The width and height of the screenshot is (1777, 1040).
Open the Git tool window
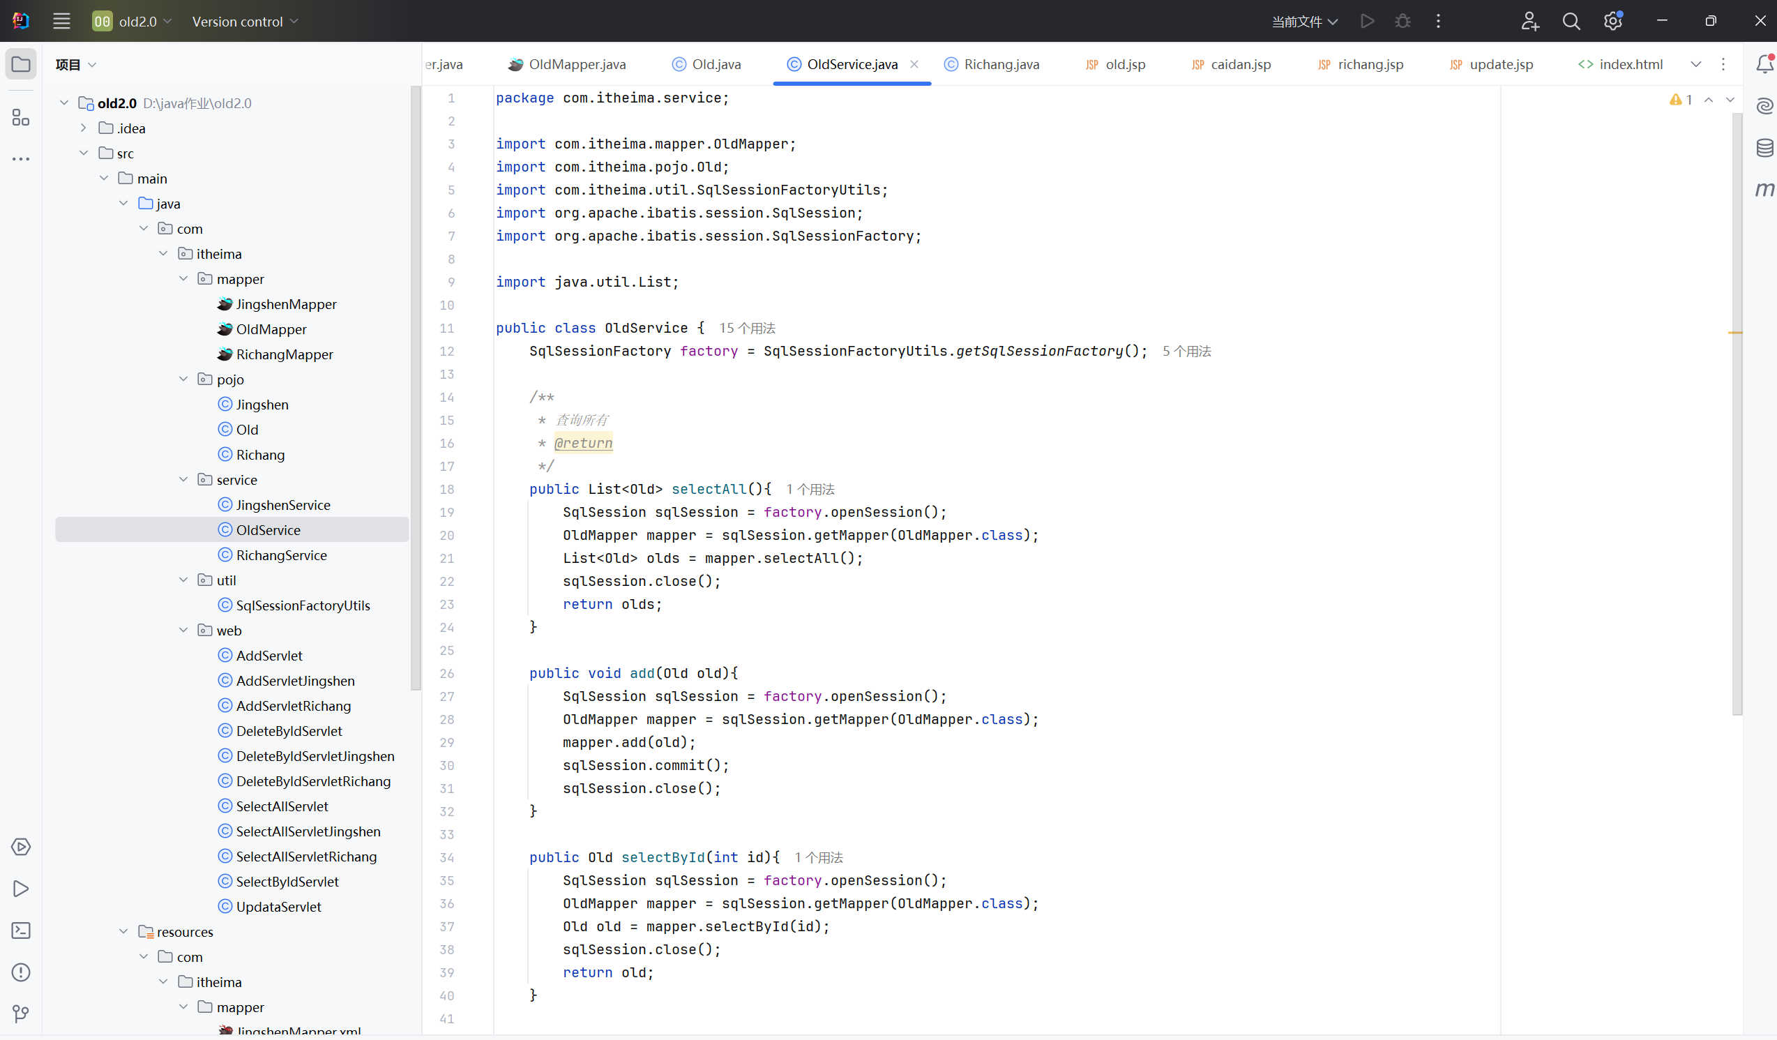pos(21,1014)
